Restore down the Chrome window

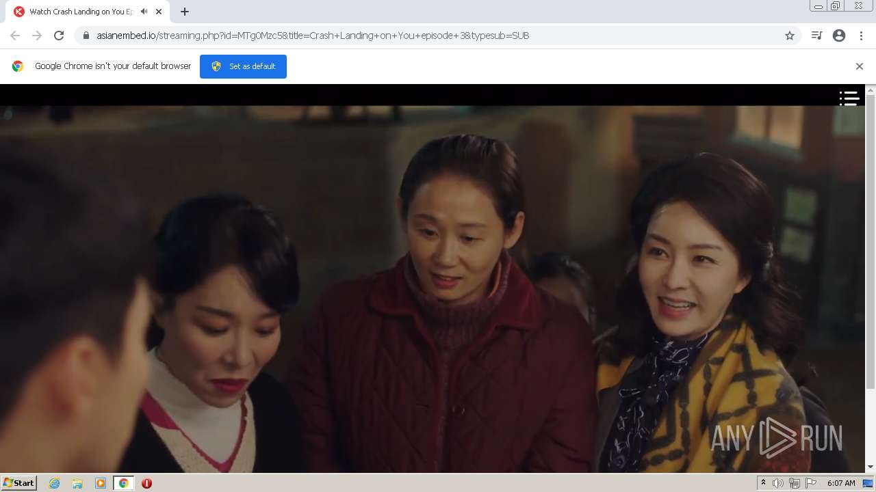click(x=836, y=6)
